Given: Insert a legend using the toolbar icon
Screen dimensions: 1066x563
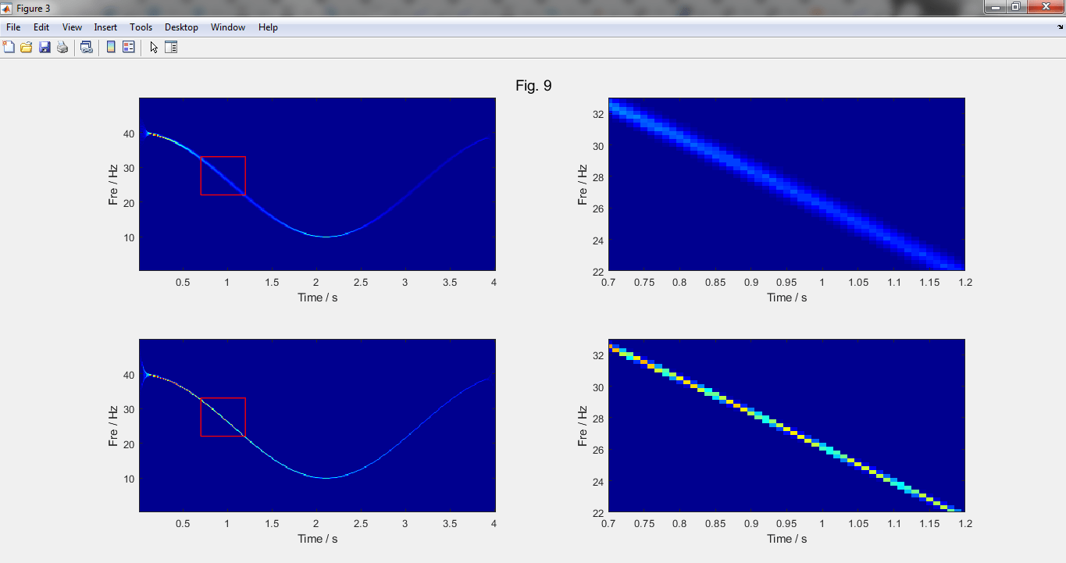Looking at the screenshot, I should (128, 48).
